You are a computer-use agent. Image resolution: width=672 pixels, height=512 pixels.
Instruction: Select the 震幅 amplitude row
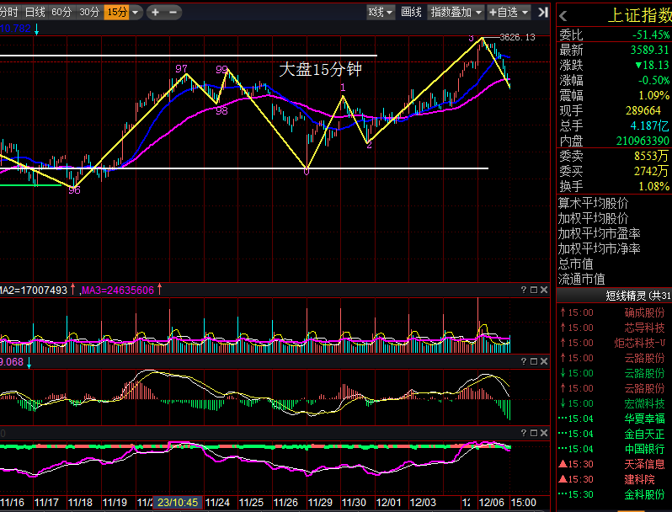(x=614, y=95)
